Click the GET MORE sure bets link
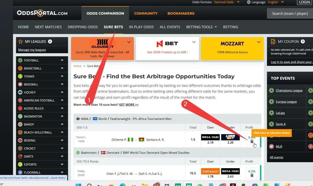 click(x=129, y=104)
